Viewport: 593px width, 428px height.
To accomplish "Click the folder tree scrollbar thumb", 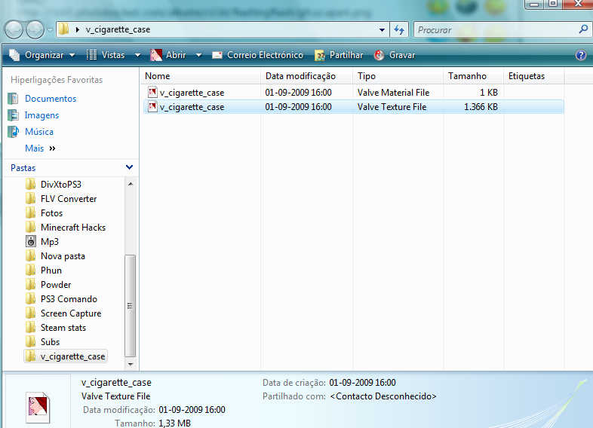I will (130, 306).
